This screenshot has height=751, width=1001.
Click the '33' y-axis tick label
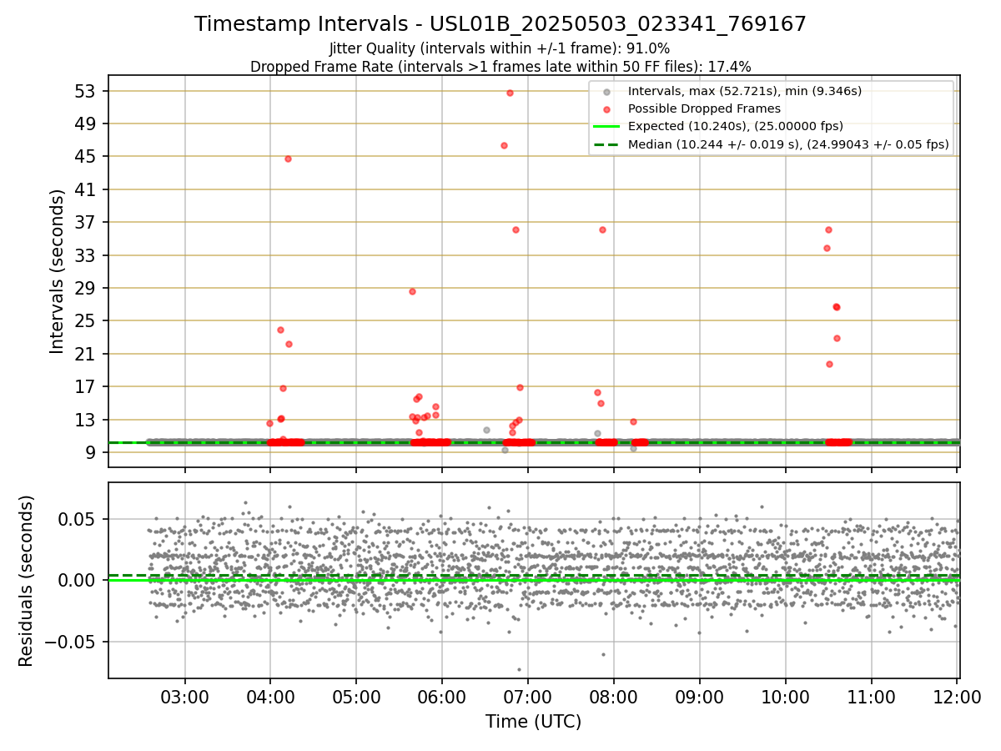point(87,255)
